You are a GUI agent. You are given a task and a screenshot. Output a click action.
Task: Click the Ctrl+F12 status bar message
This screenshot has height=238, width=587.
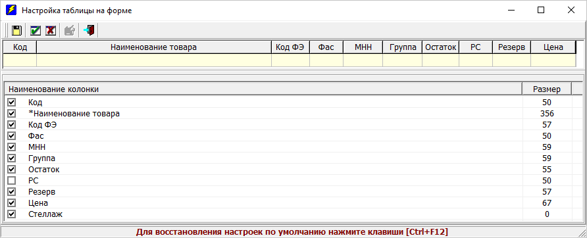[x=292, y=232]
